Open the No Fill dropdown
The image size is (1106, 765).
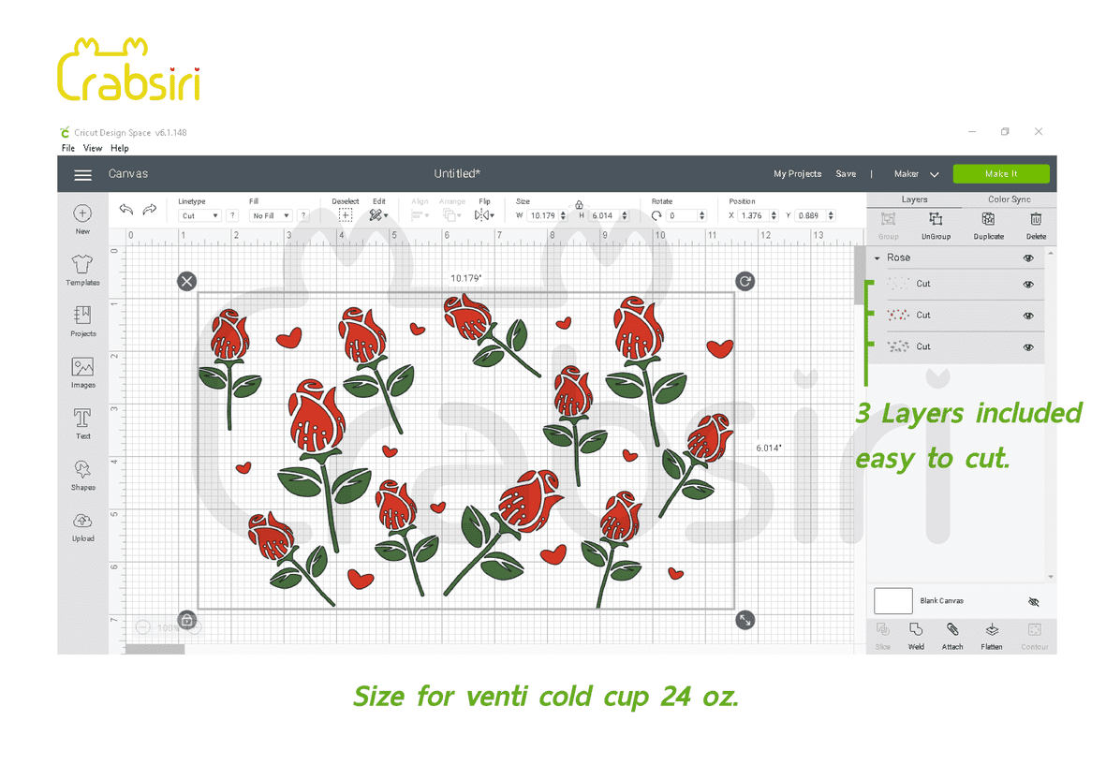(271, 216)
